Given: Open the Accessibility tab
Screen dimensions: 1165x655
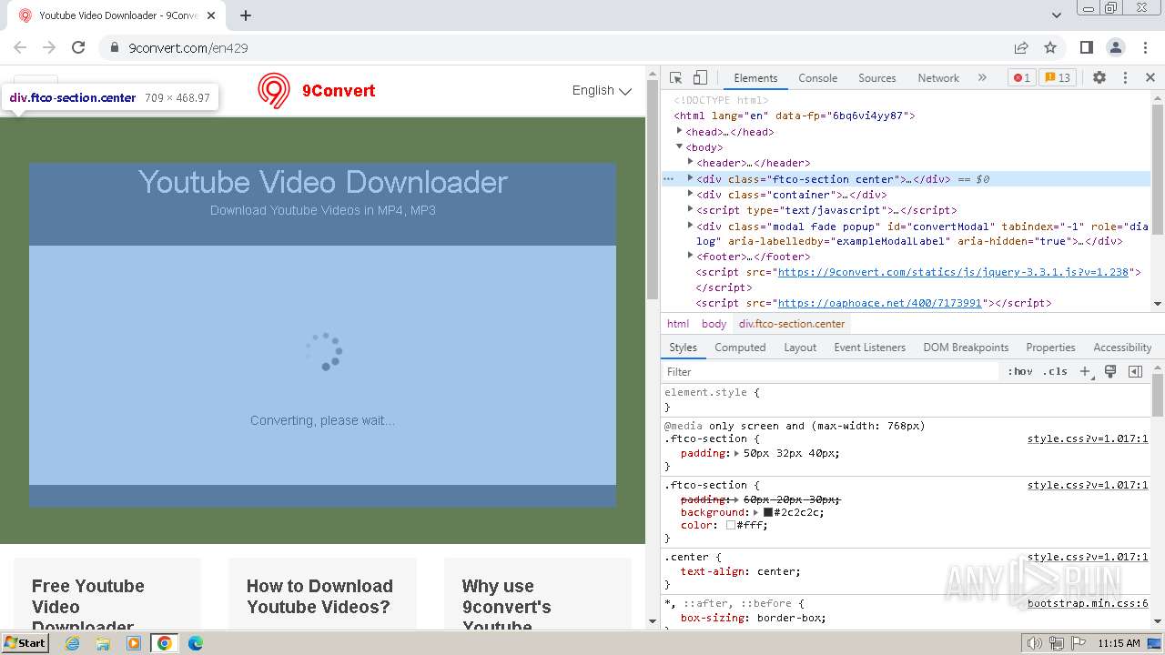Looking at the screenshot, I should click(x=1122, y=348).
